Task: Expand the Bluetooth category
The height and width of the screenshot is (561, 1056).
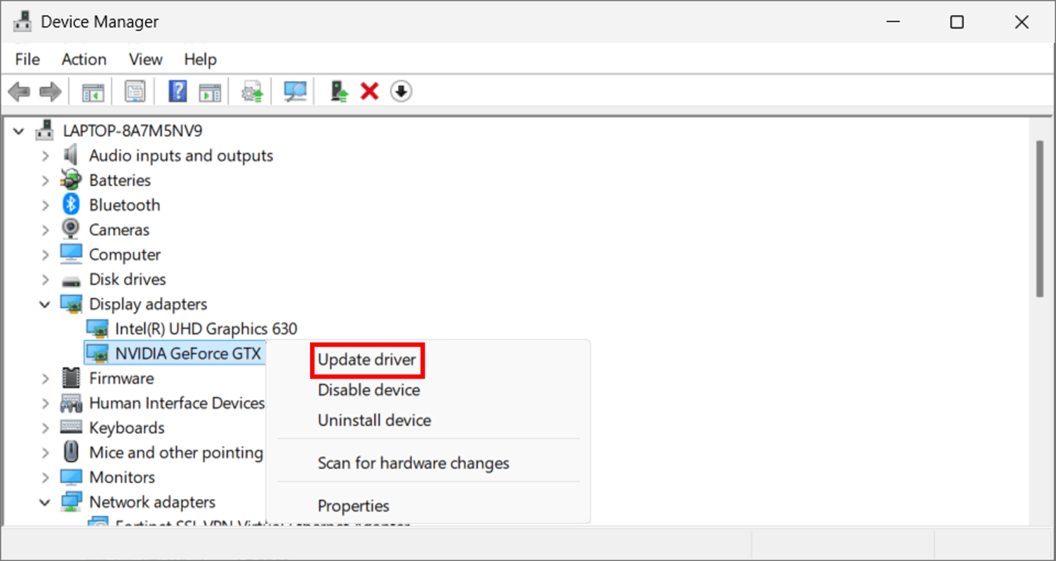Action: [44, 205]
